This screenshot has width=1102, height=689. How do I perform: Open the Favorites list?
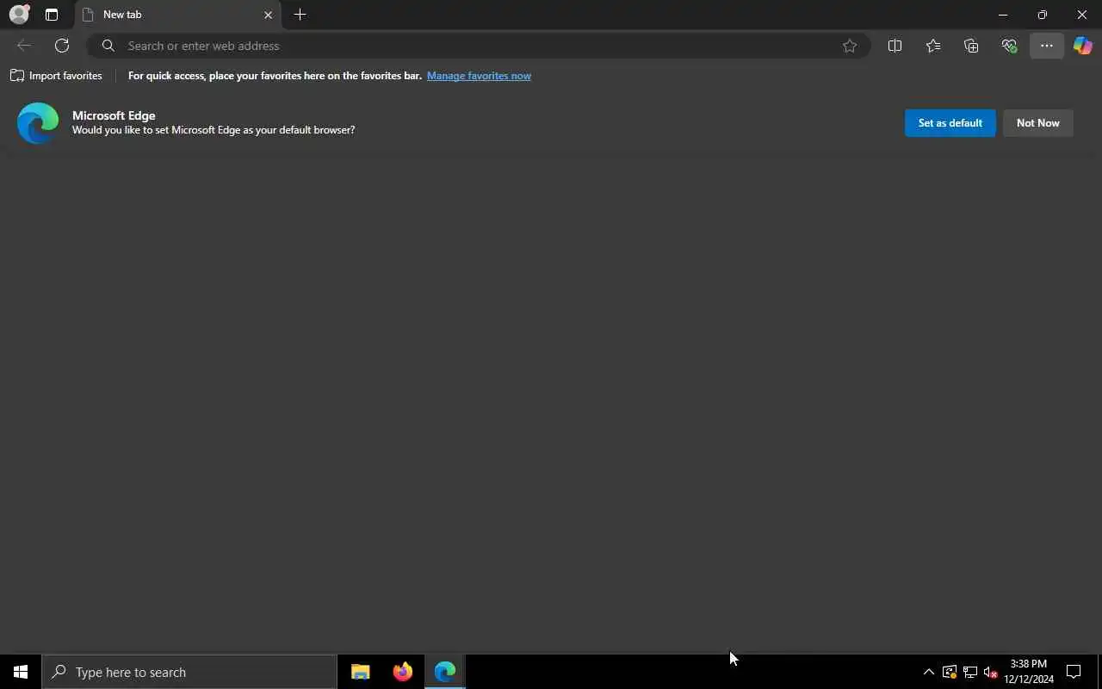(x=933, y=46)
